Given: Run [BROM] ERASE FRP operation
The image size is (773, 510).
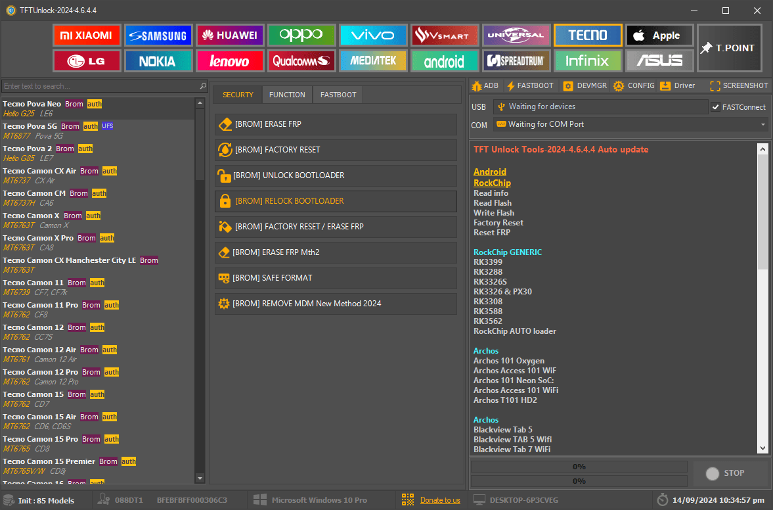Looking at the screenshot, I should (x=336, y=124).
